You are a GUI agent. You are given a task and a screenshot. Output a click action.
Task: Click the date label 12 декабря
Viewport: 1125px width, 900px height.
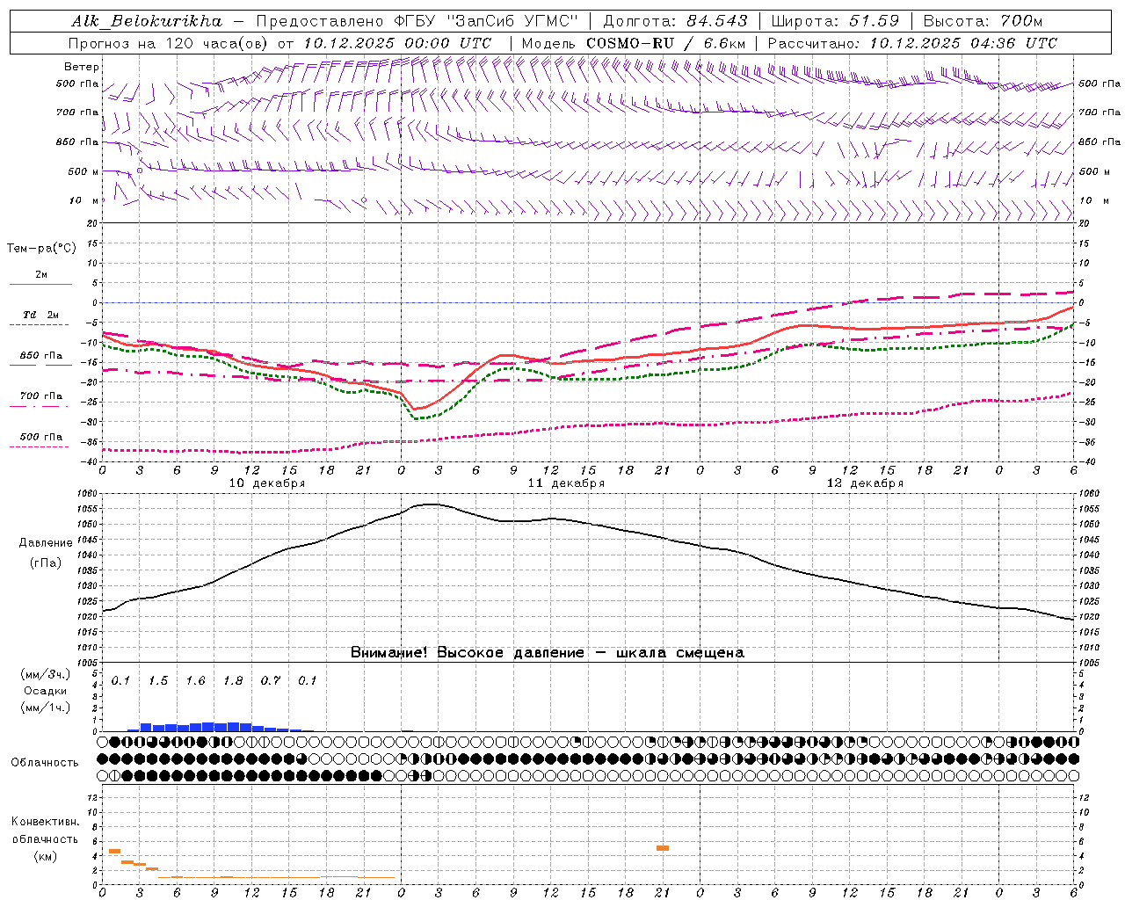(865, 483)
